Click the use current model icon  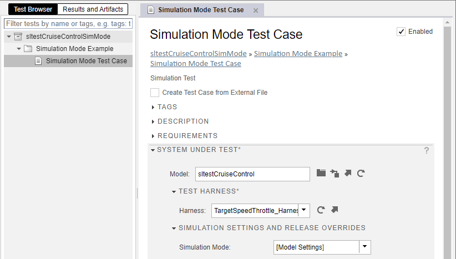pos(335,174)
